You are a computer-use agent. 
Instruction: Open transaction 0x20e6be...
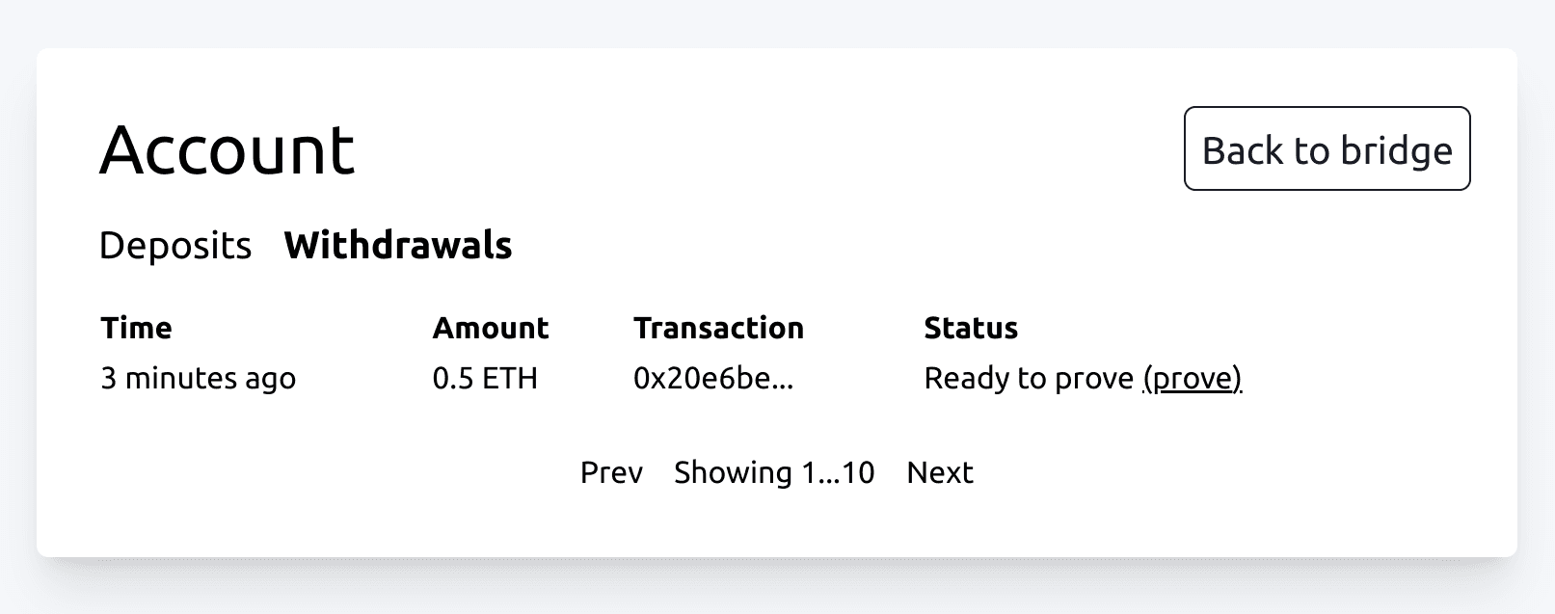point(713,378)
